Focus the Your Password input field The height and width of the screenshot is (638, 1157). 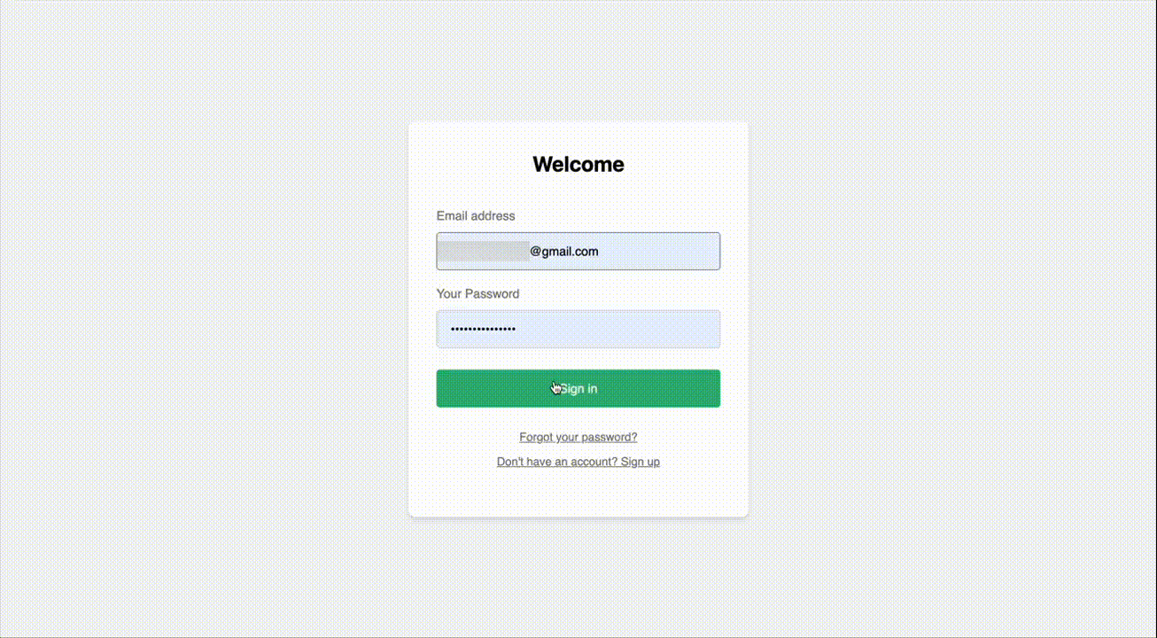coord(620,330)
